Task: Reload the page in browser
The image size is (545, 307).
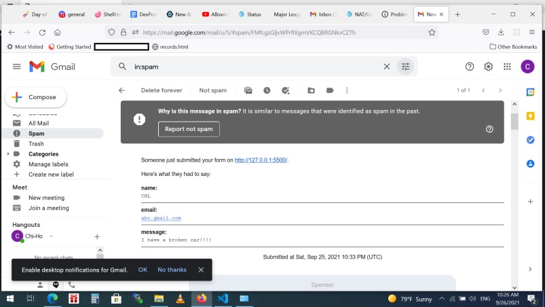Action: pos(42,33)
